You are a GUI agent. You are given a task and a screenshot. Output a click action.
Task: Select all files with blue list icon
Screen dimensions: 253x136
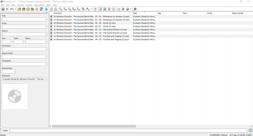[x=46, y=9]
